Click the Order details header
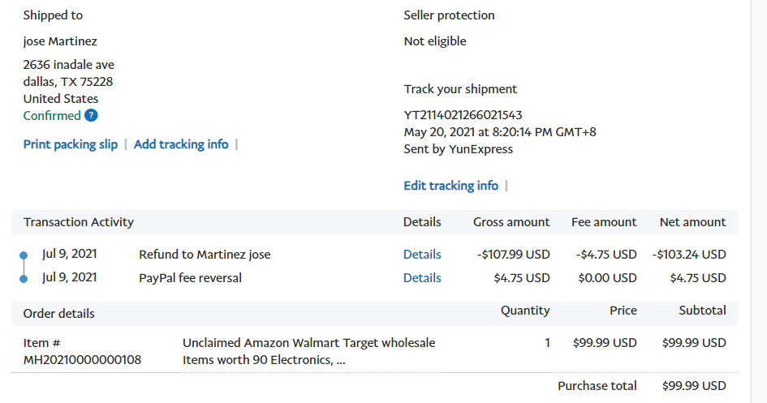767x403 pixels. [x=58, y=314]
